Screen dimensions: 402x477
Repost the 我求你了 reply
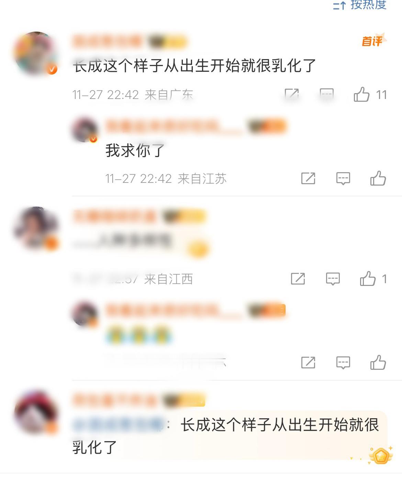[x=308, y=178]
